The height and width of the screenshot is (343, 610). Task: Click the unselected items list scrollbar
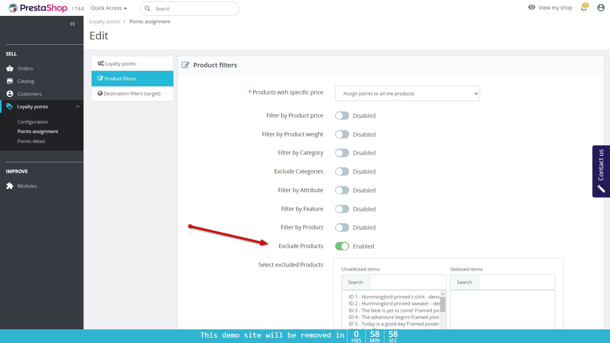(443, 305)
